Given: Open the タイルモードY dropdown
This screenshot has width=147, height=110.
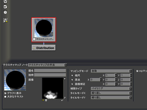Looking at the screenshot, I should pyautogui.click(x=111, y=97).
